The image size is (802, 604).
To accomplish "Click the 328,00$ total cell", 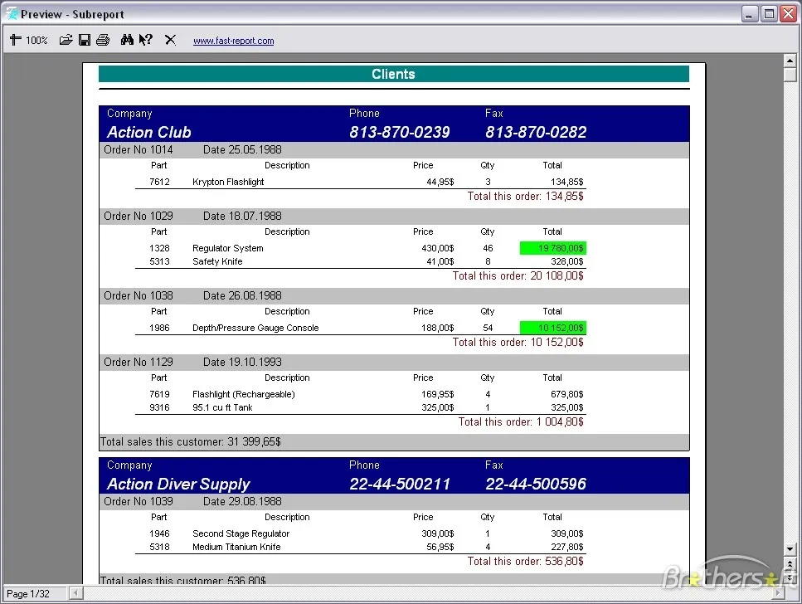I will (x=566, y=261).
